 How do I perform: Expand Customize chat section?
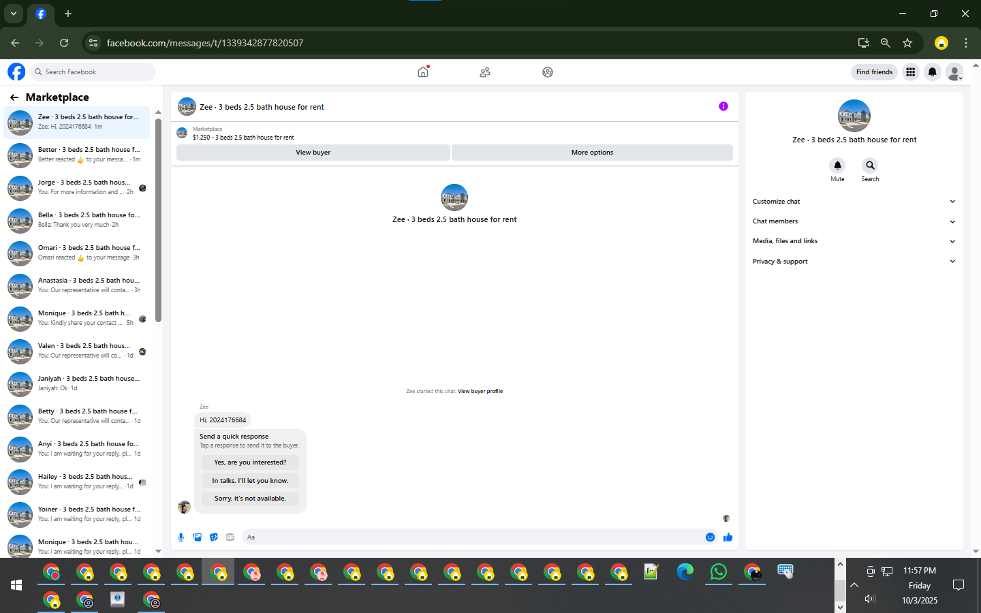854,202
